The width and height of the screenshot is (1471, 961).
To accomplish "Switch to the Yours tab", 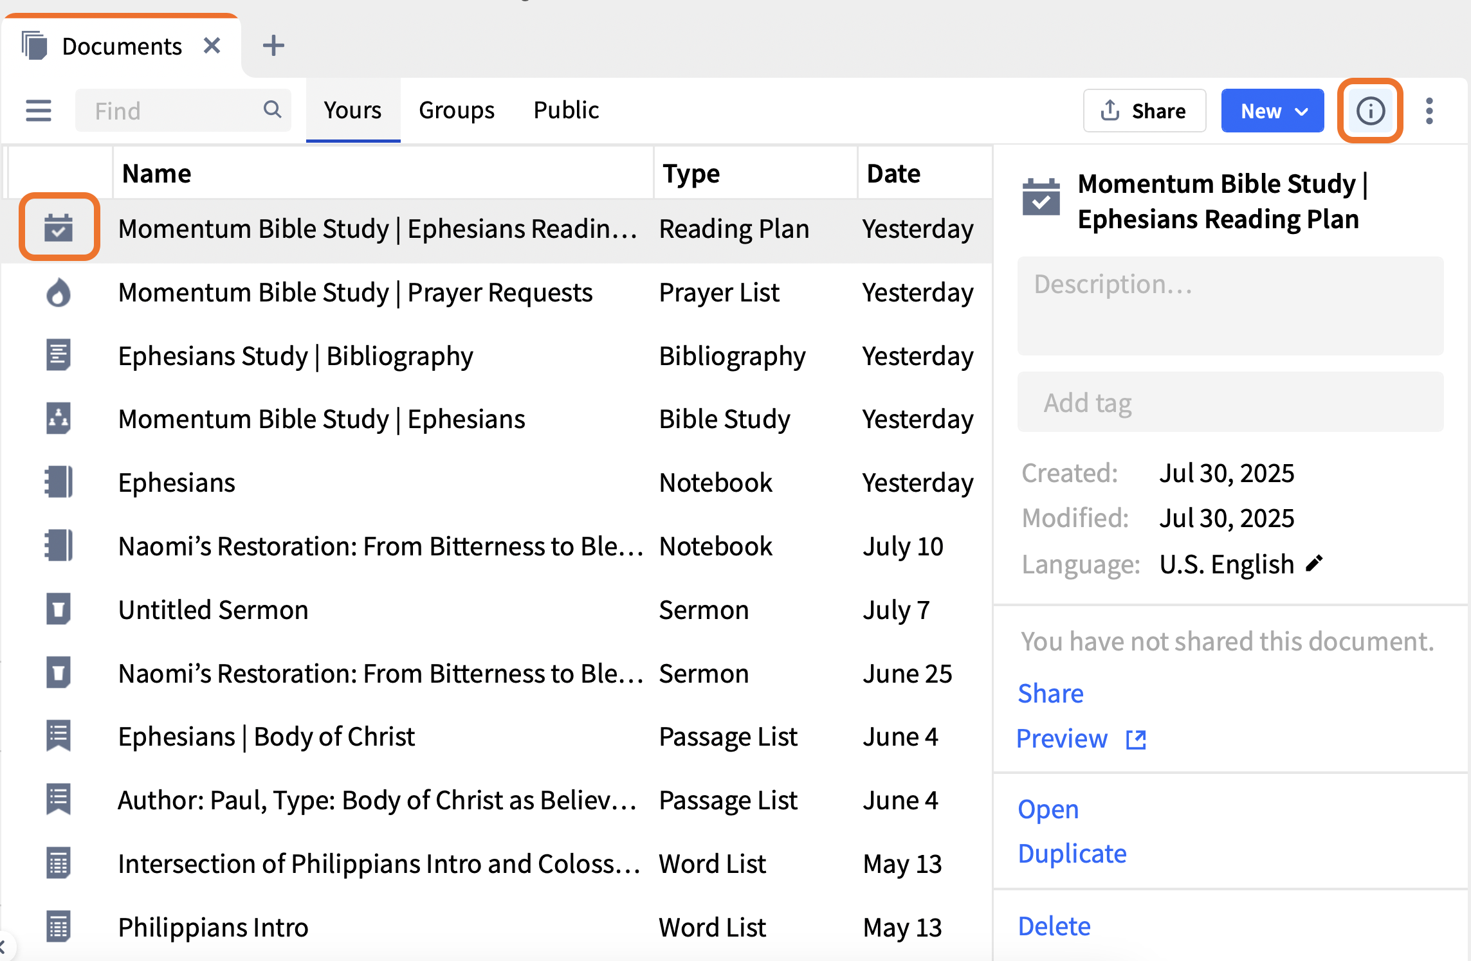I will pyautogui.click(x=352, y=110).
